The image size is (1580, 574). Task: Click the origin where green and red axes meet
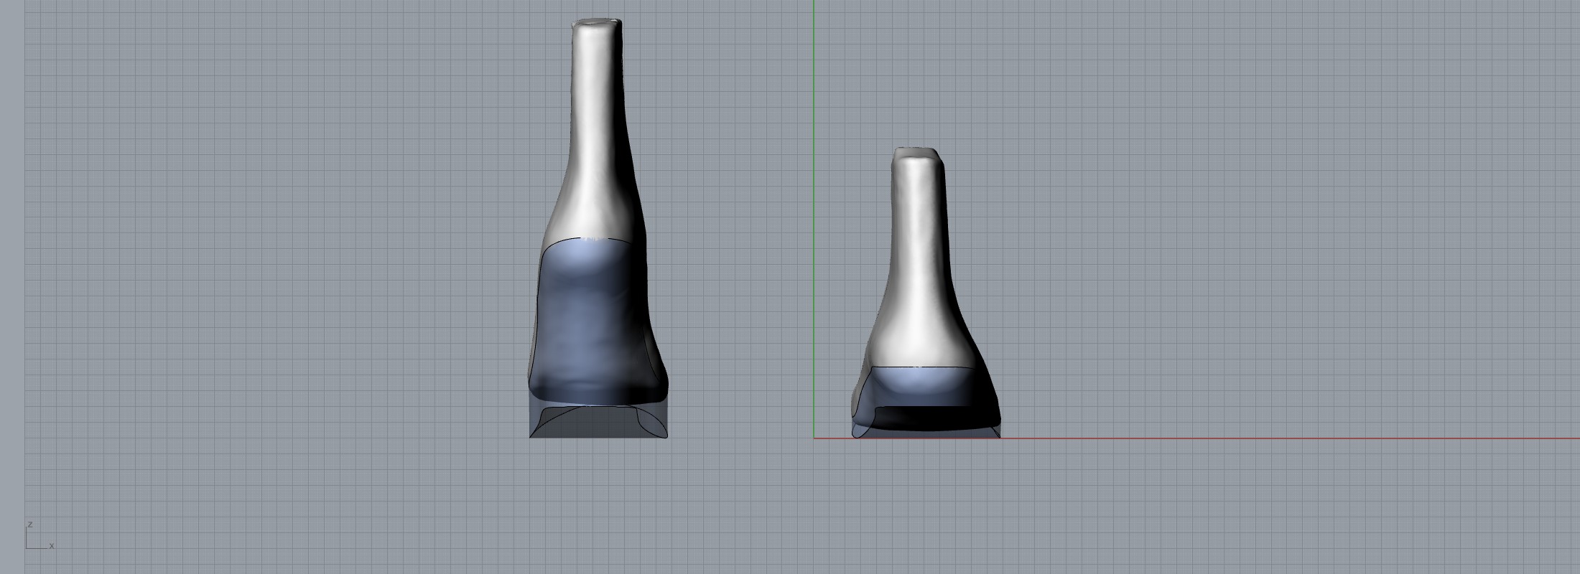814,438
